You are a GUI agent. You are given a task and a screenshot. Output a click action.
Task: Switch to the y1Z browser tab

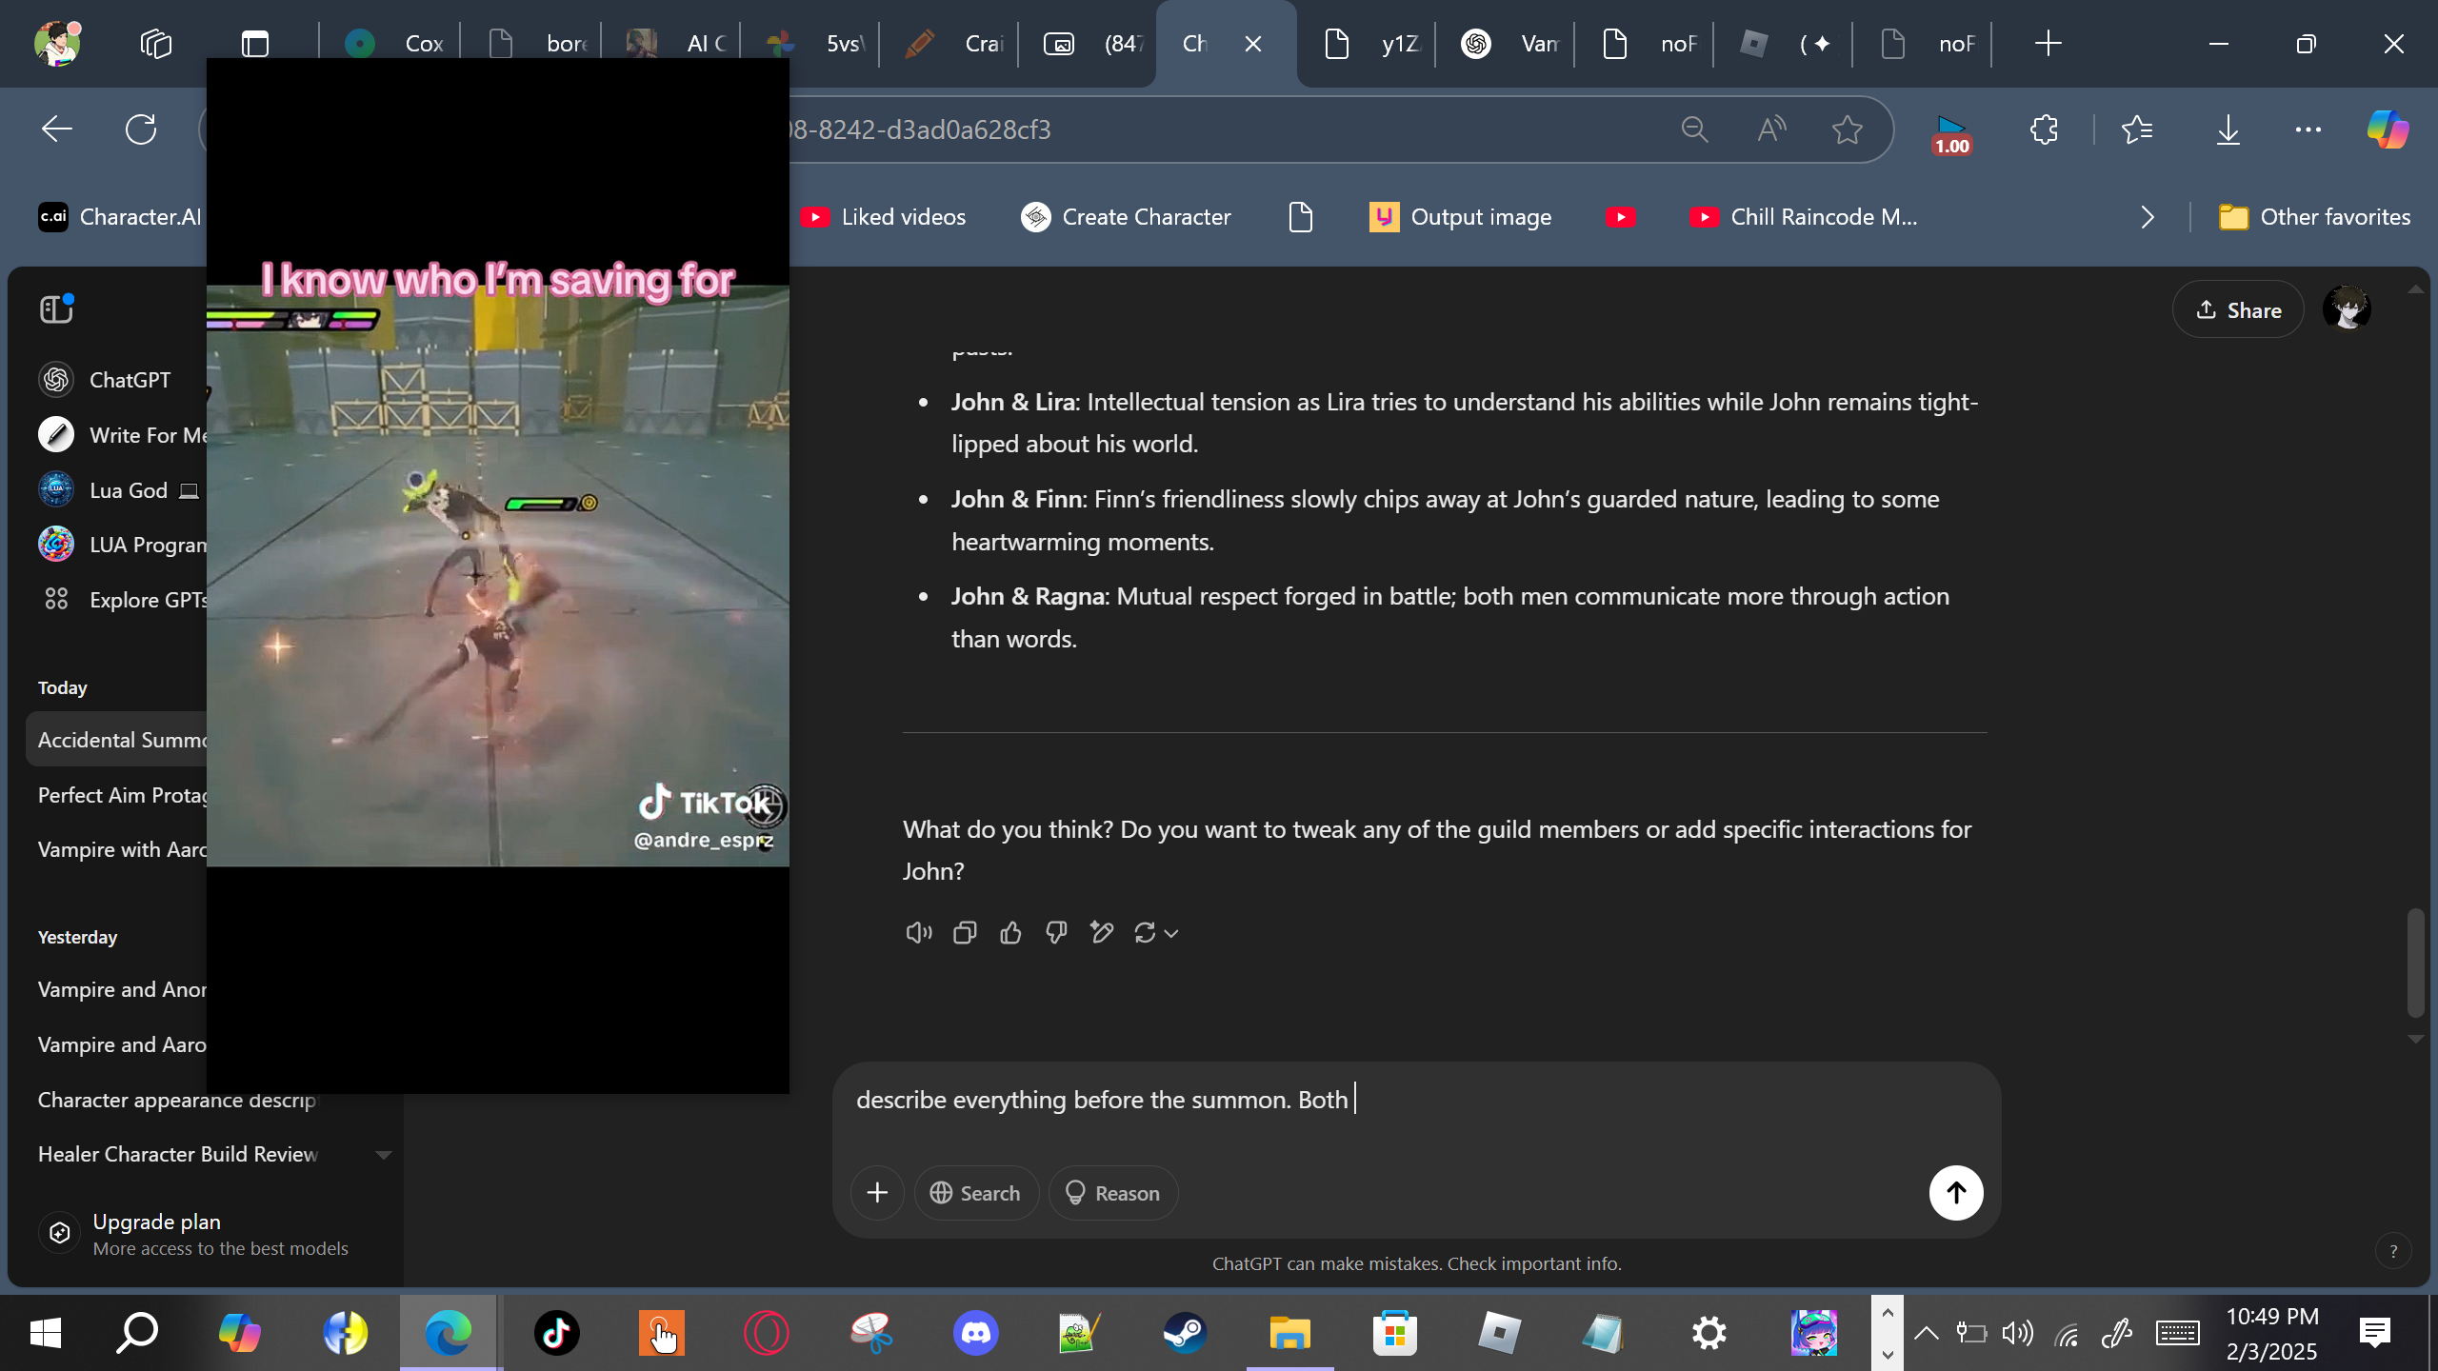click(x=1369, y=44)
